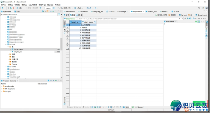Click edit cell icon in bottom toolbar
The height and width of the screenshot is (113, 210).
click(x=92, y=107)
